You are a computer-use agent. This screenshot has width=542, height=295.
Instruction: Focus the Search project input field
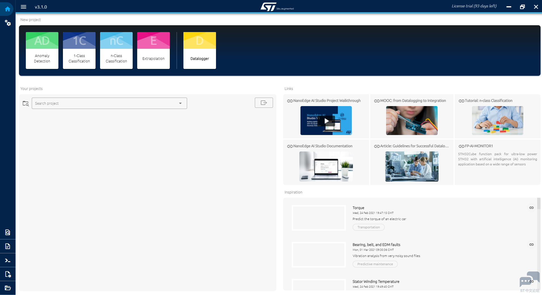109,103
